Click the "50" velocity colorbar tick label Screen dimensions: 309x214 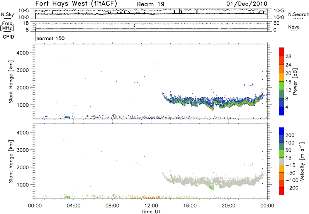pos(288,150)
